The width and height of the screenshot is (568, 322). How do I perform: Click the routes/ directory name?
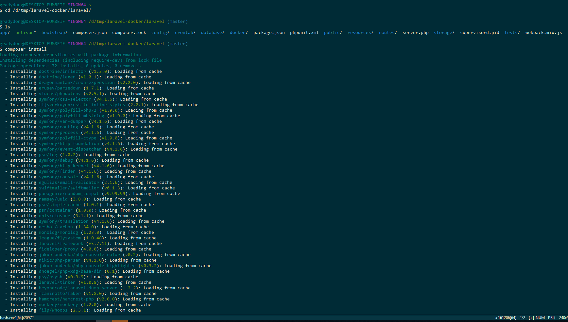(388, 33)
